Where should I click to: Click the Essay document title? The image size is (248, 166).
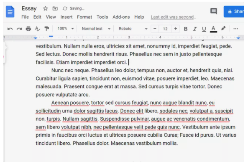click(29, 8)
